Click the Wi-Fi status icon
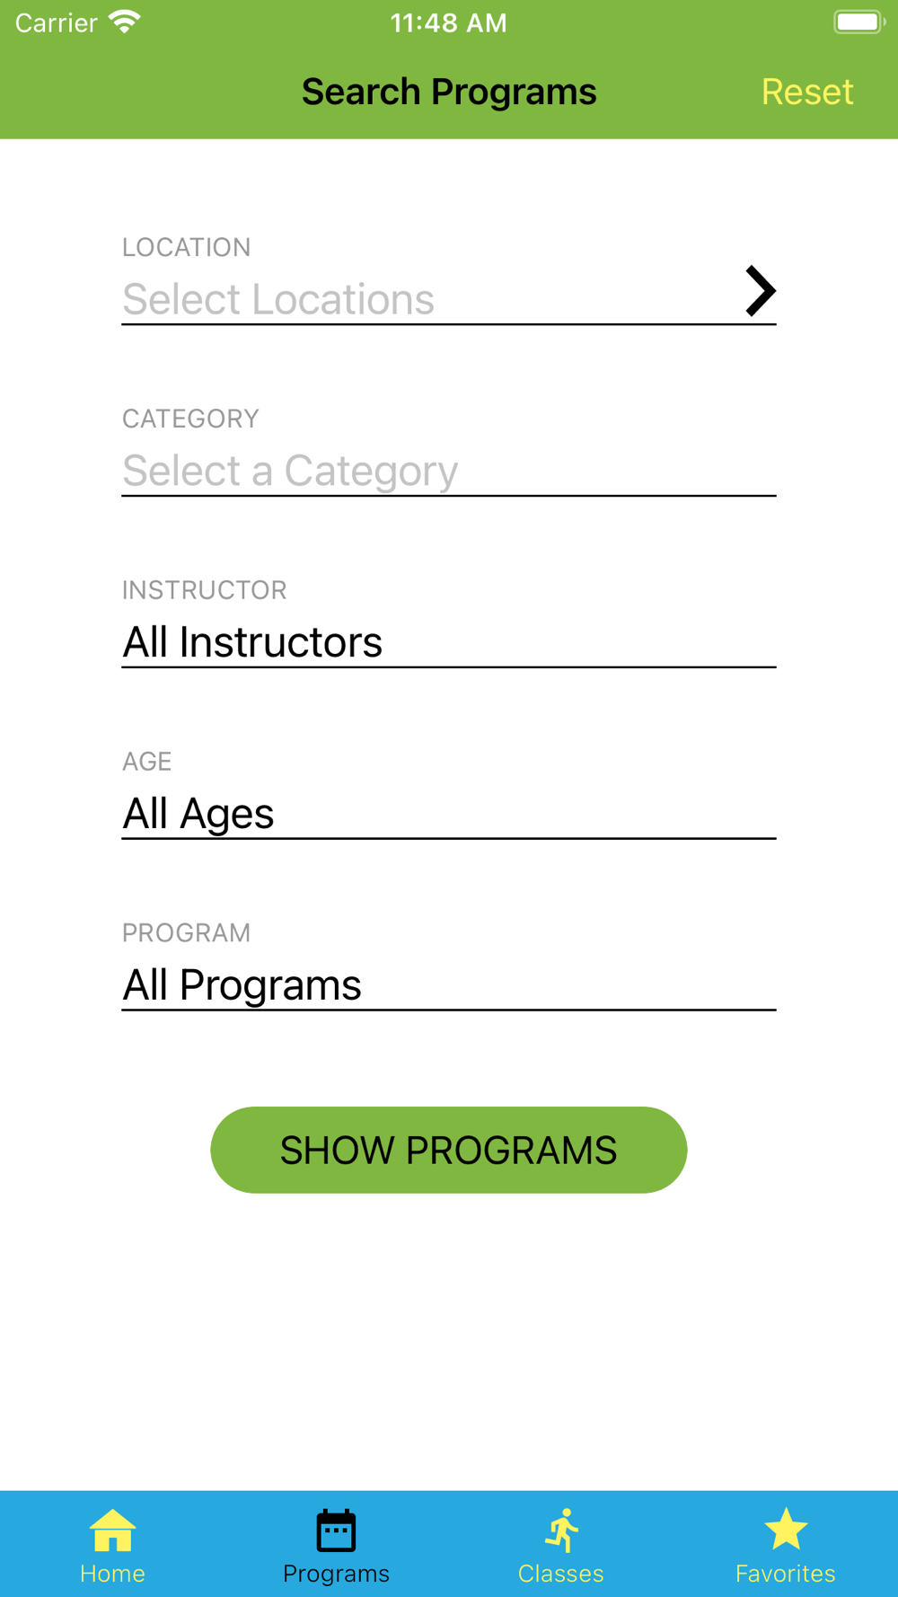898x1597 pixels. point(125,22)
